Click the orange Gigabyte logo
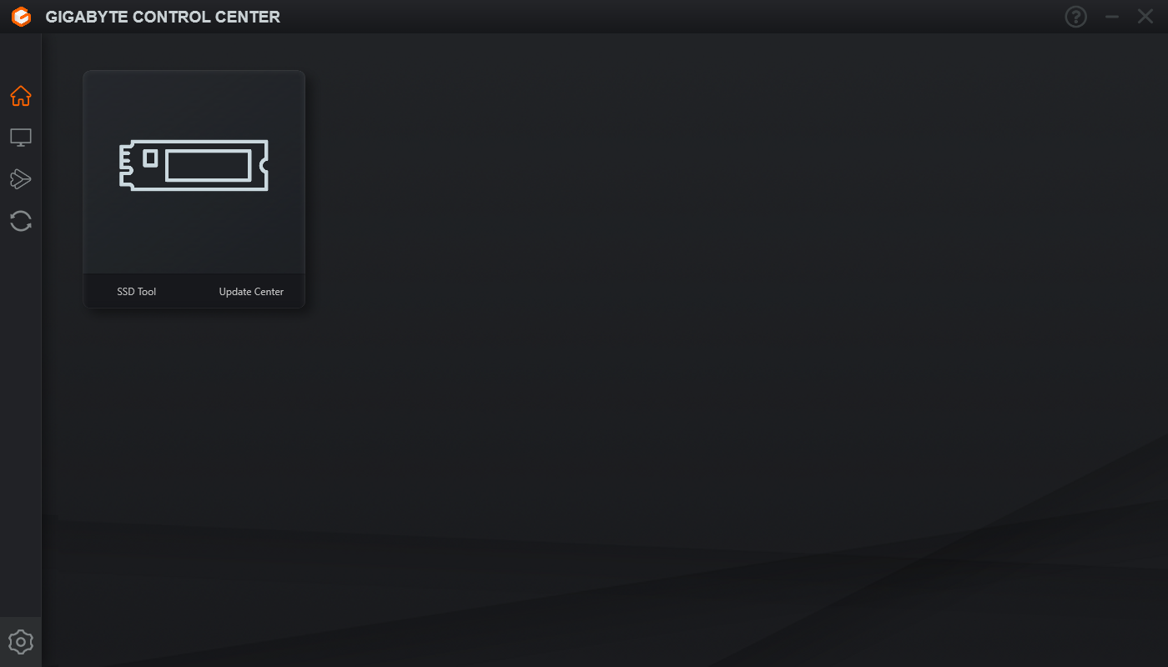The width and height of the screenshot is (1168, 667). (21, 17)
